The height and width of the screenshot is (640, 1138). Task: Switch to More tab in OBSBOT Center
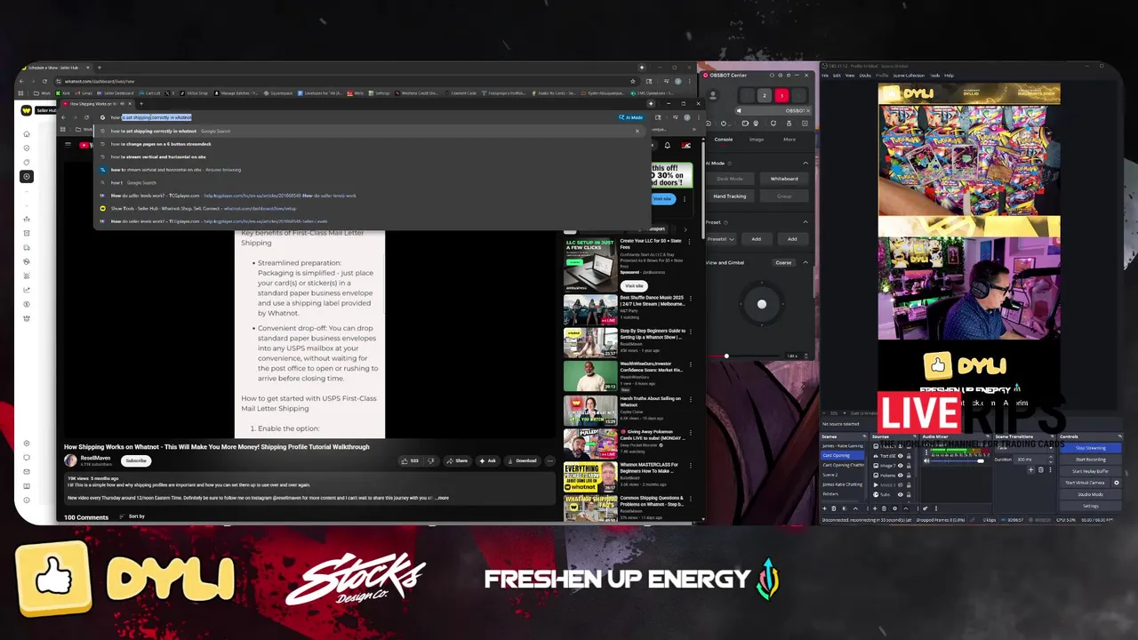tap(789, 140)
